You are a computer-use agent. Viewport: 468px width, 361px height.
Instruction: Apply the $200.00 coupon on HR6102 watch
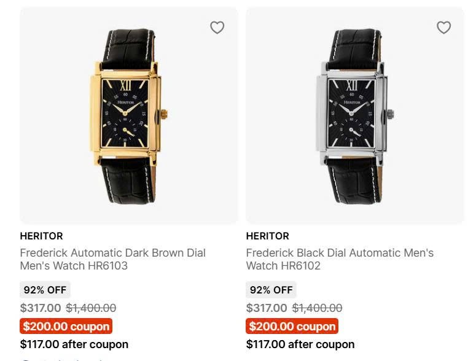point(292,326)
